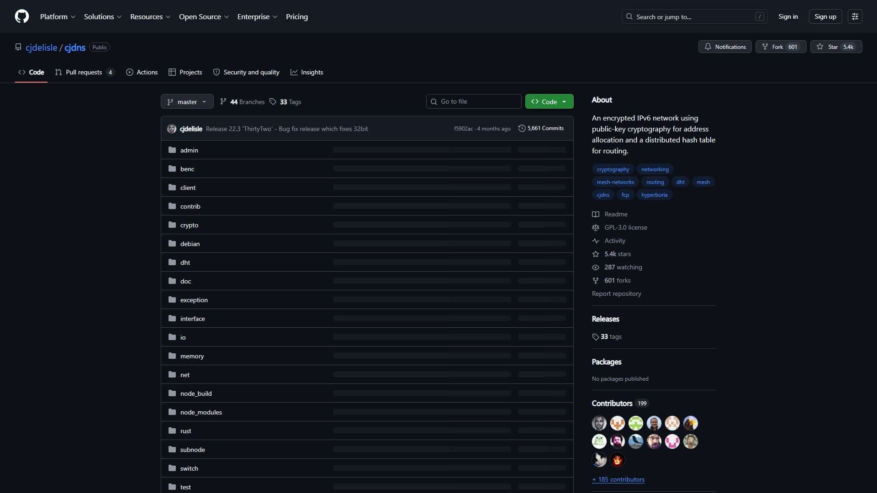The height and width of the screenshot is (493, 877).
Task: Click the folder icon beside exception
Action: point(172,299)
